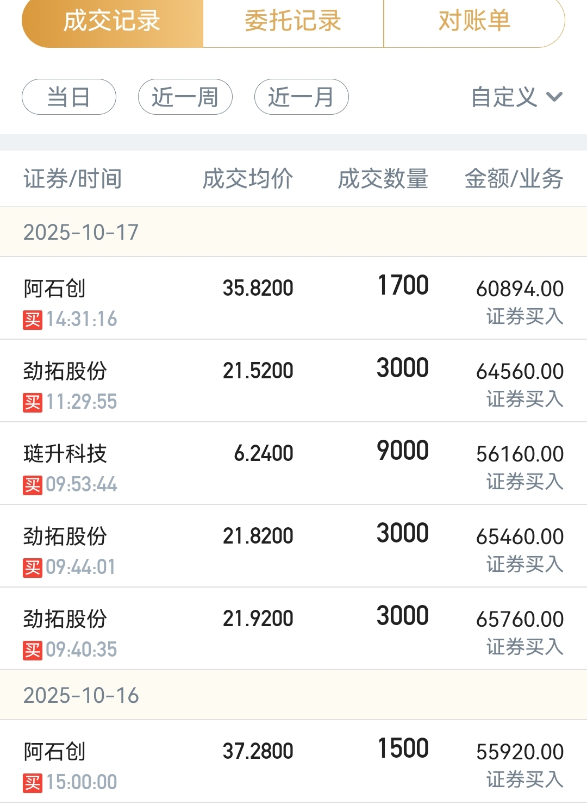Tap the red 买 icon at 14:31:16
The height and width of the screenshot is (805, 587).
coord(33,320)
